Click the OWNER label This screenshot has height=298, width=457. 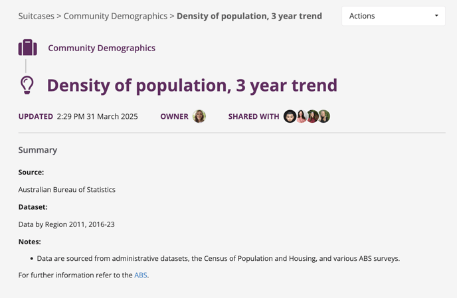coord(174,116)
